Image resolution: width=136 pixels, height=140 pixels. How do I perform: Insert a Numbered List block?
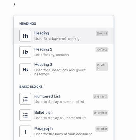(64, 99)
